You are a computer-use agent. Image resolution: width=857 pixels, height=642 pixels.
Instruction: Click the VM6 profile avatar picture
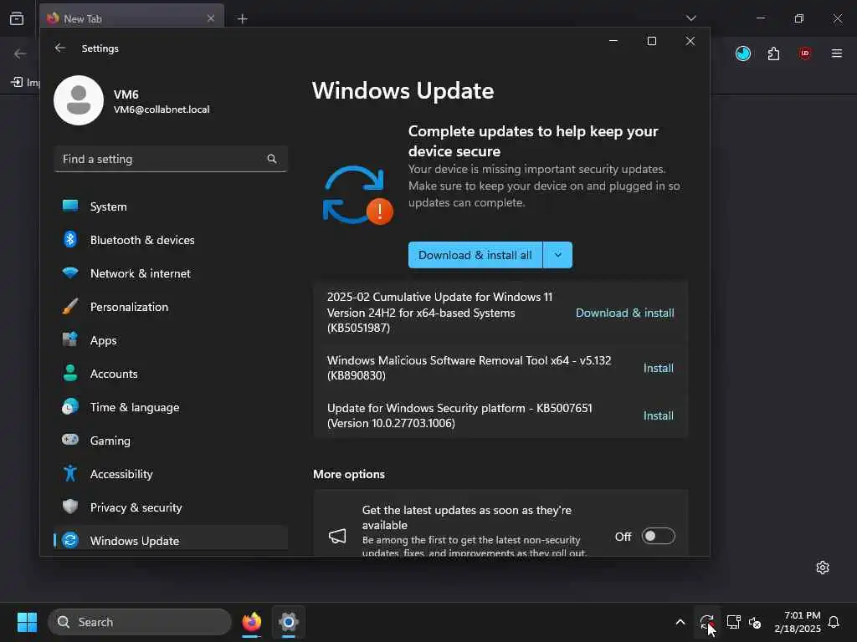(x=79, y=100)
